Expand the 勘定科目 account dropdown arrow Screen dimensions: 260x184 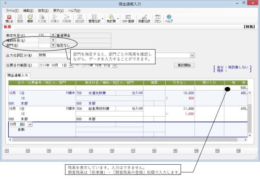pyautogui.click(x=53, y=35)
